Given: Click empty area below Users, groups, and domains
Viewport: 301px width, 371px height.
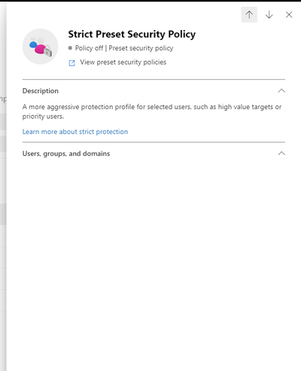Looking at the screenshot, I should pos(154,251).
